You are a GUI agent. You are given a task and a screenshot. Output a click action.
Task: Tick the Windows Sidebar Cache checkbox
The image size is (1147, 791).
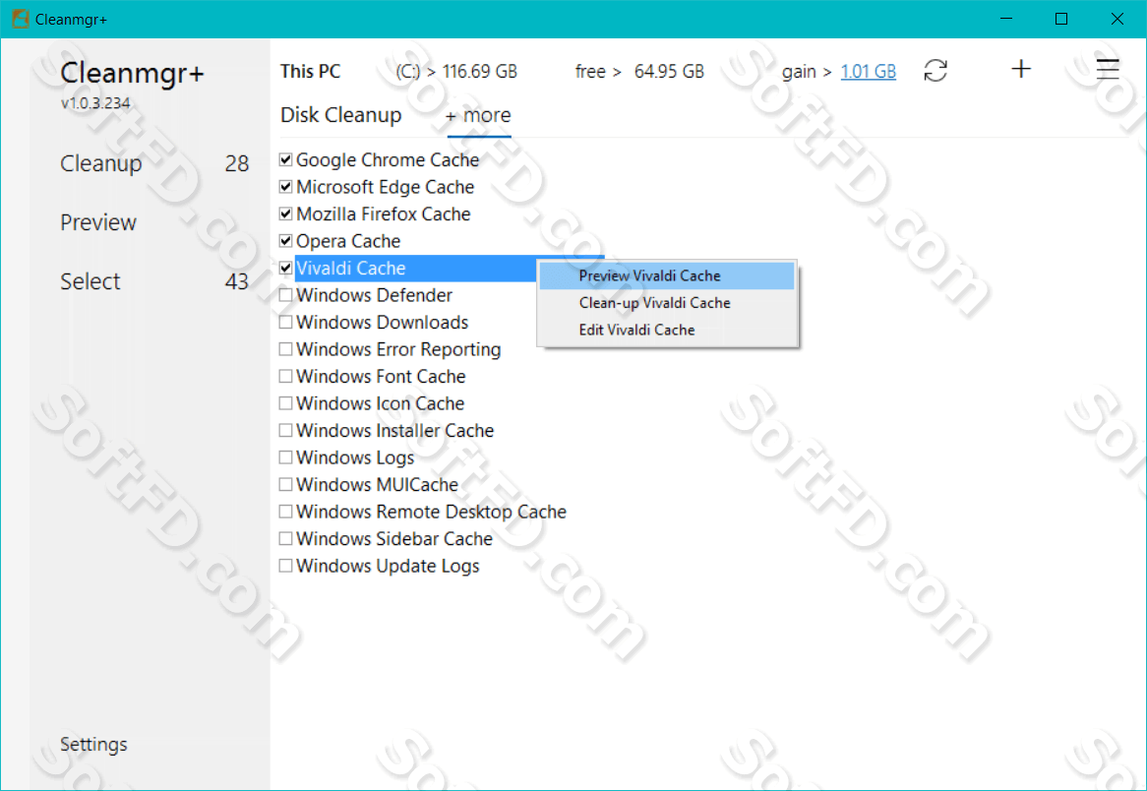(286, 538)
